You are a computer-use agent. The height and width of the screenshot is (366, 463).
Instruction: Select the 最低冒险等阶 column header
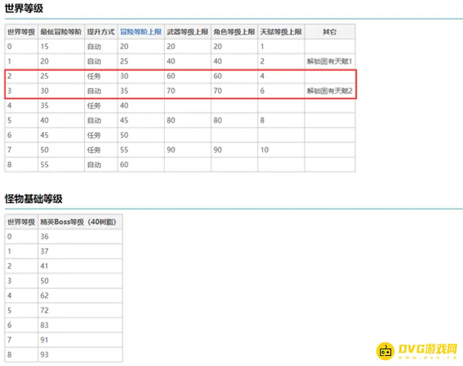[61, 32]
